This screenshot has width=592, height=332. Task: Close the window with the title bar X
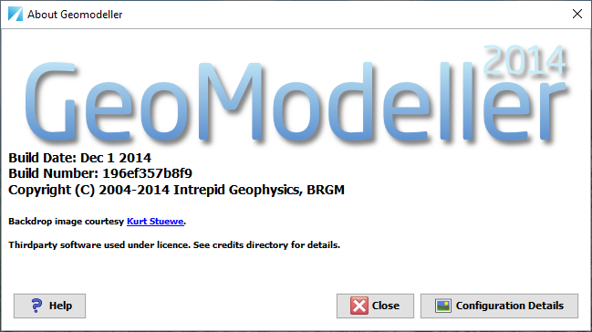576,14
